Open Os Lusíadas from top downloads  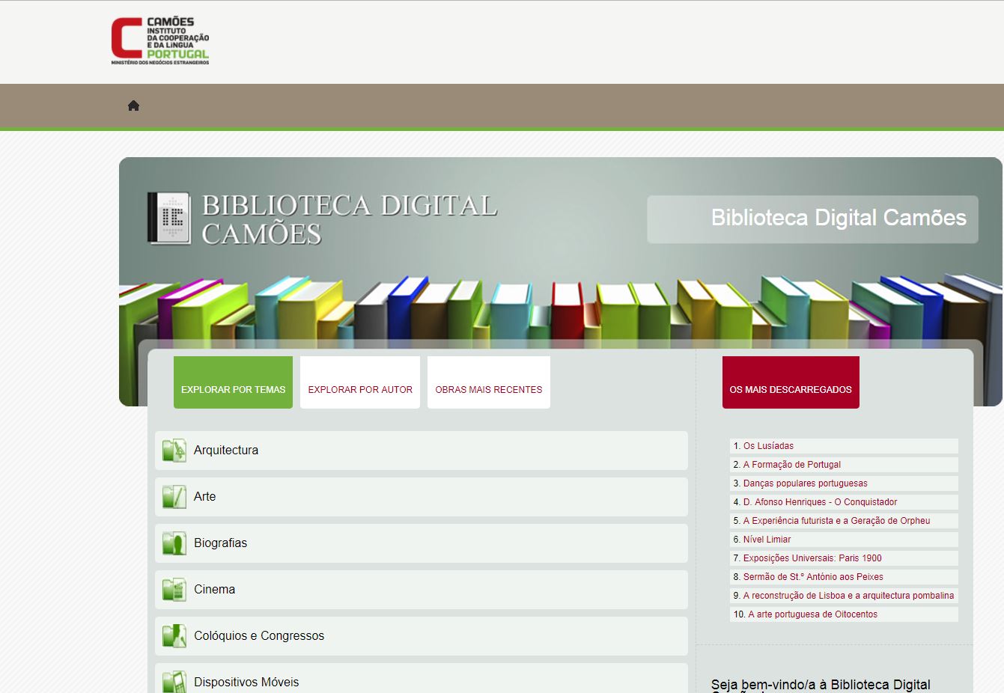(x=768, y=446)
